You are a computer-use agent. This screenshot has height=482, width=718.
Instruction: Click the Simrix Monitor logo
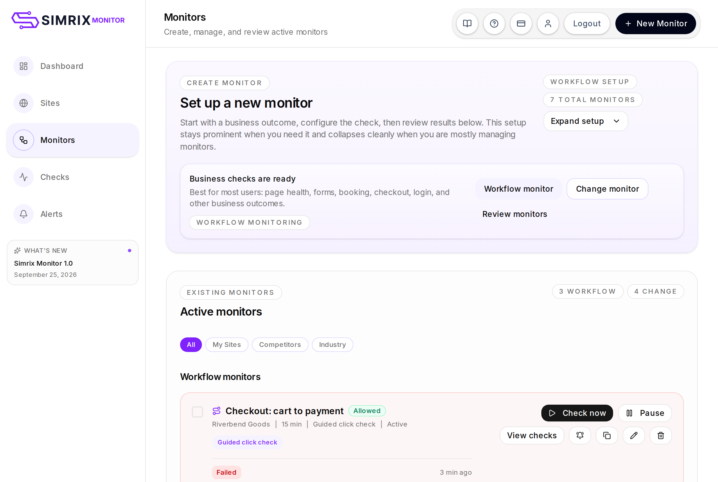pos(68,20)
